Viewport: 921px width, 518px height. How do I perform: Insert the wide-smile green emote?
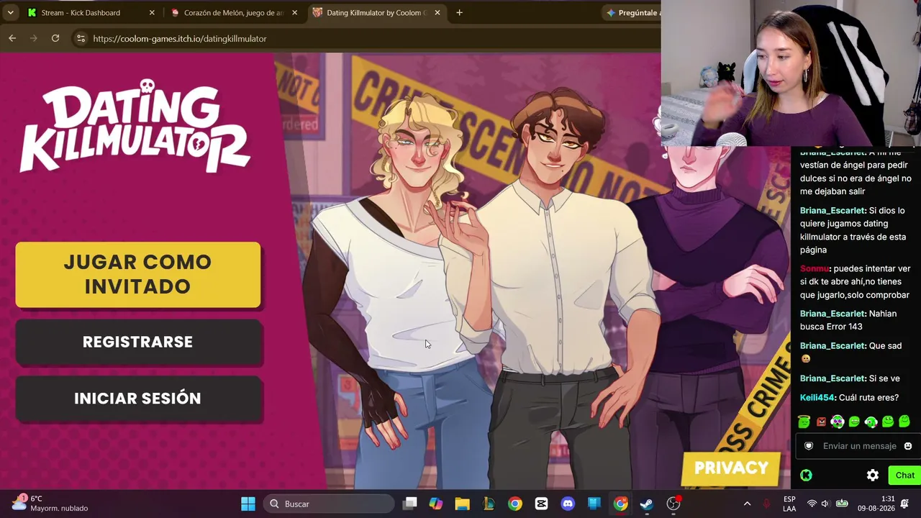click(888, 422)
